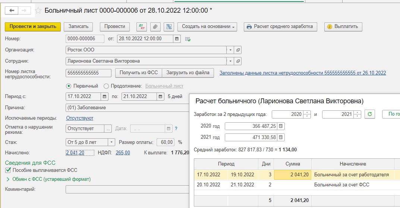Image resolution: width=400 pixels, height=208 pixels.
Task: Click Получить из ФСС button
Action: pos(139,73)
